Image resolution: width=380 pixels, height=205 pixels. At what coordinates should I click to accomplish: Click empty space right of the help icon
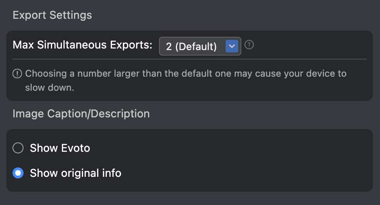pyautogui.click(x=309, y=45)
